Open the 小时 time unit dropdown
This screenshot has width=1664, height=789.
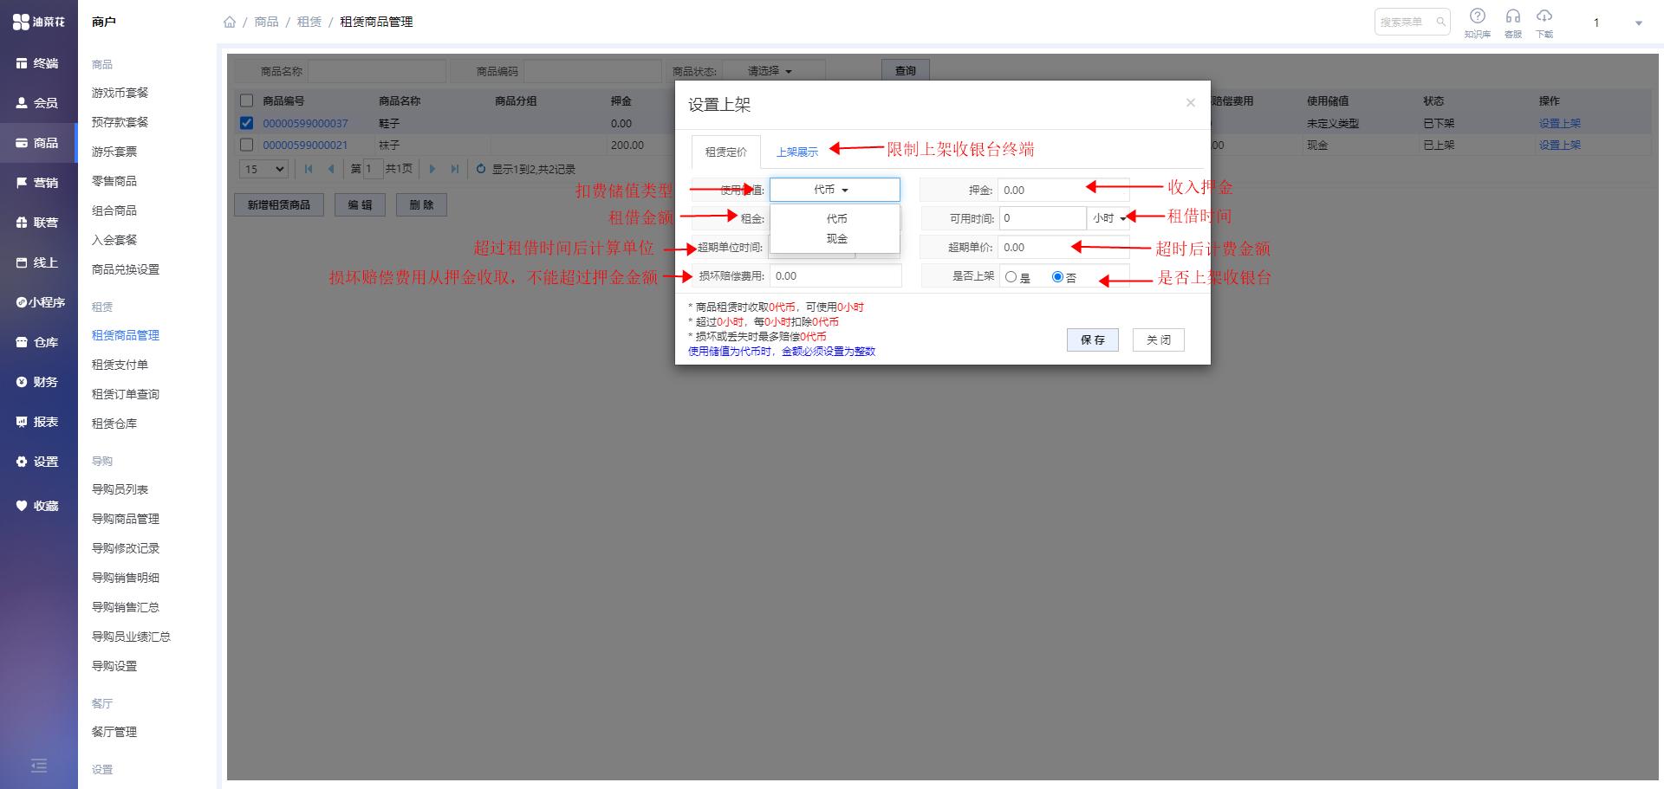(x=1108, y=218)
